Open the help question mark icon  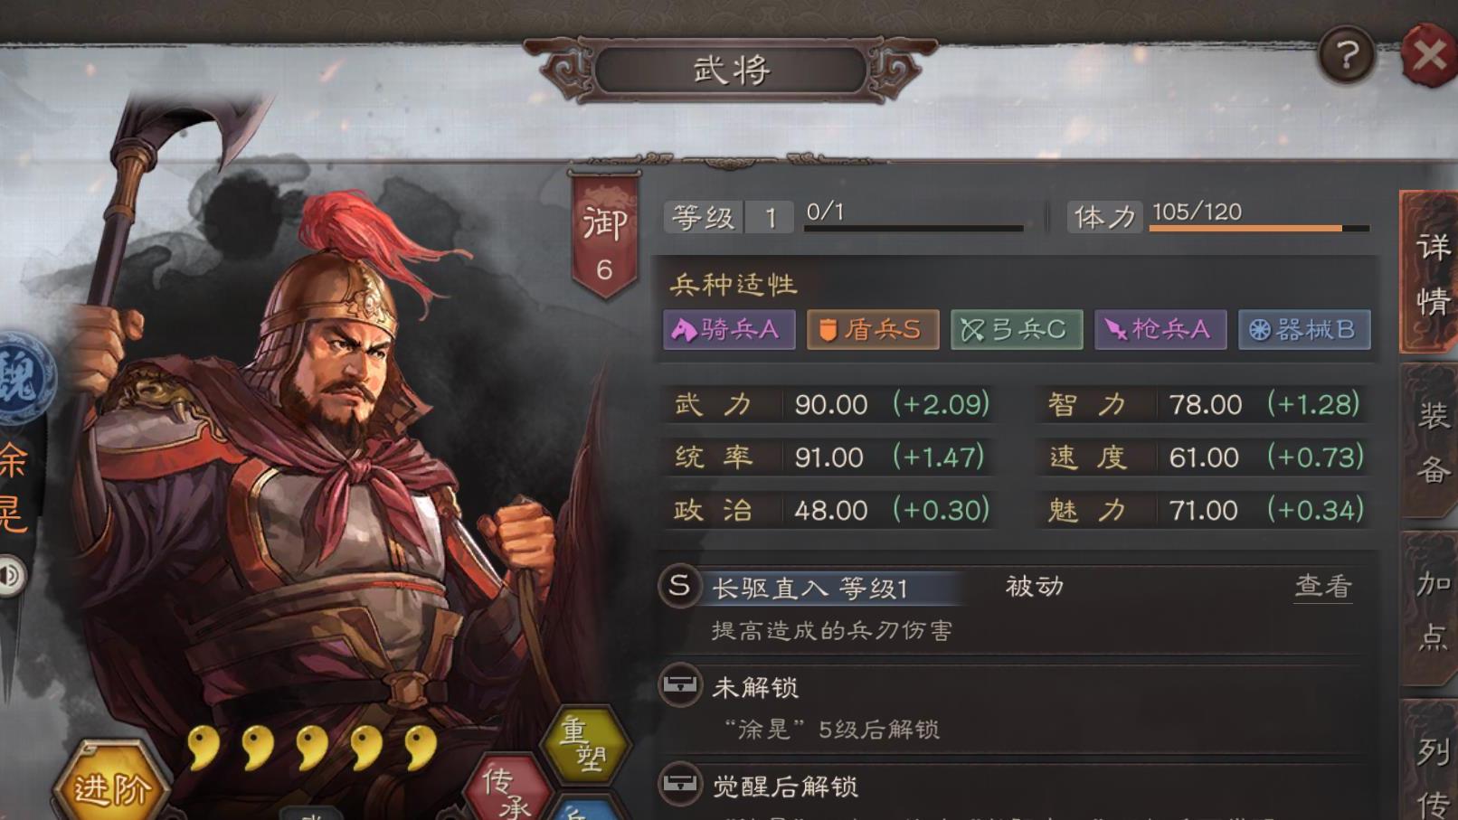coord(1347,55)
